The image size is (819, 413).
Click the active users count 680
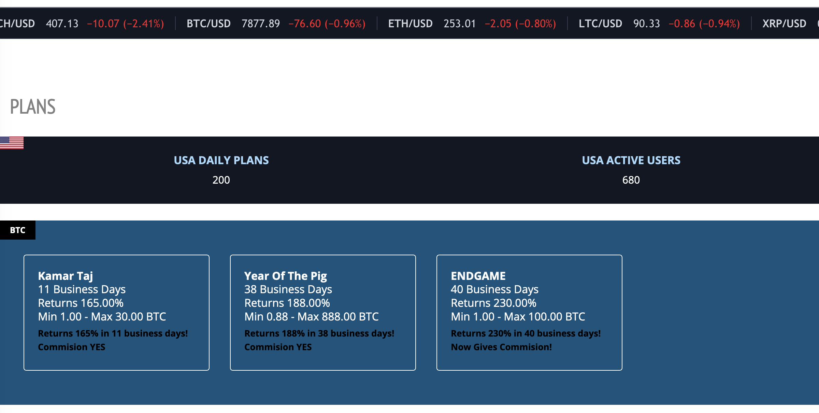[631, 180]
